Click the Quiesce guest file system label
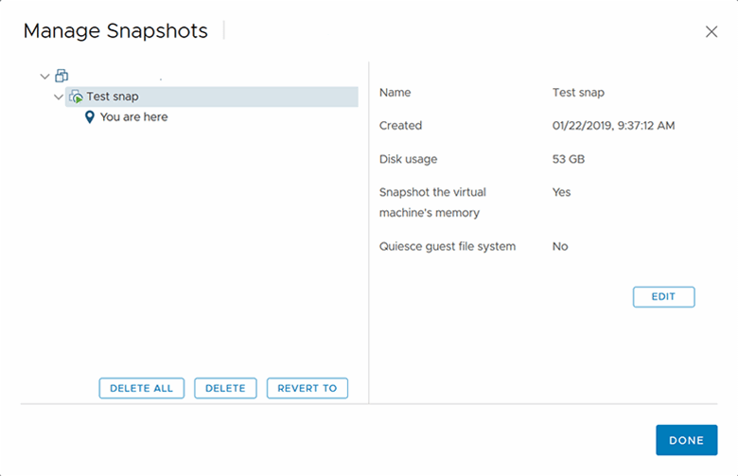This screenshot has height=476, width=738. 448,246
